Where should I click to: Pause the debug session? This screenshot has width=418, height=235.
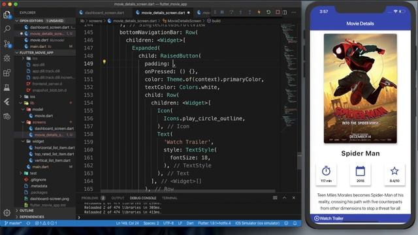point(222,12)
